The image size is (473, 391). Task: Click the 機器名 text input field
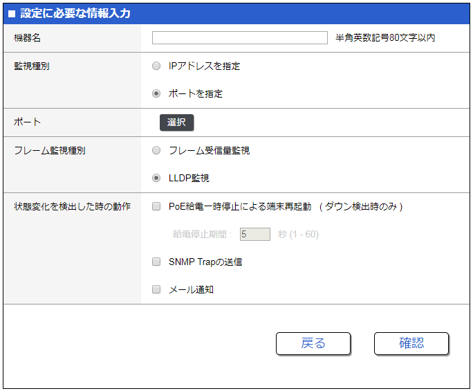pos(239,38)
